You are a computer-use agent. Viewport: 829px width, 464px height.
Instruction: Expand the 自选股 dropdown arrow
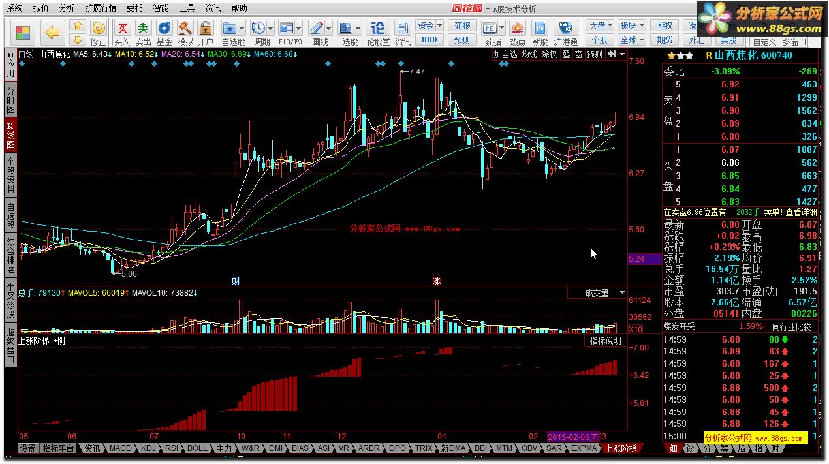coord(242,28)
